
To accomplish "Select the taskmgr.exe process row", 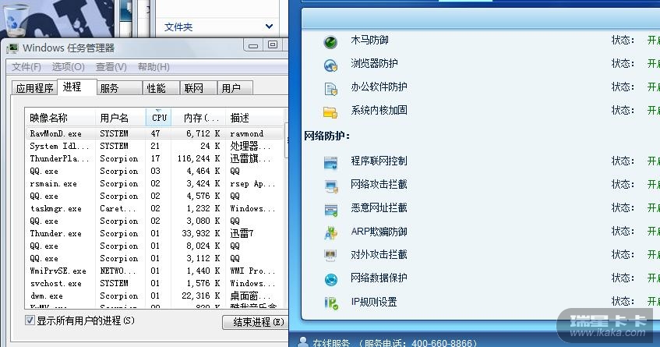I will [x=155, y=208].
